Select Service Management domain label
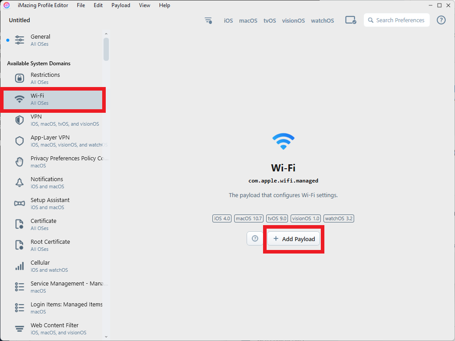This screenshot has width=455, height=341. pyautogui.click(x=69, y=284)
